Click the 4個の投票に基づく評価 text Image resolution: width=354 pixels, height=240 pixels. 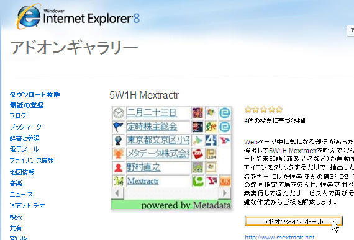pos(275,121)
